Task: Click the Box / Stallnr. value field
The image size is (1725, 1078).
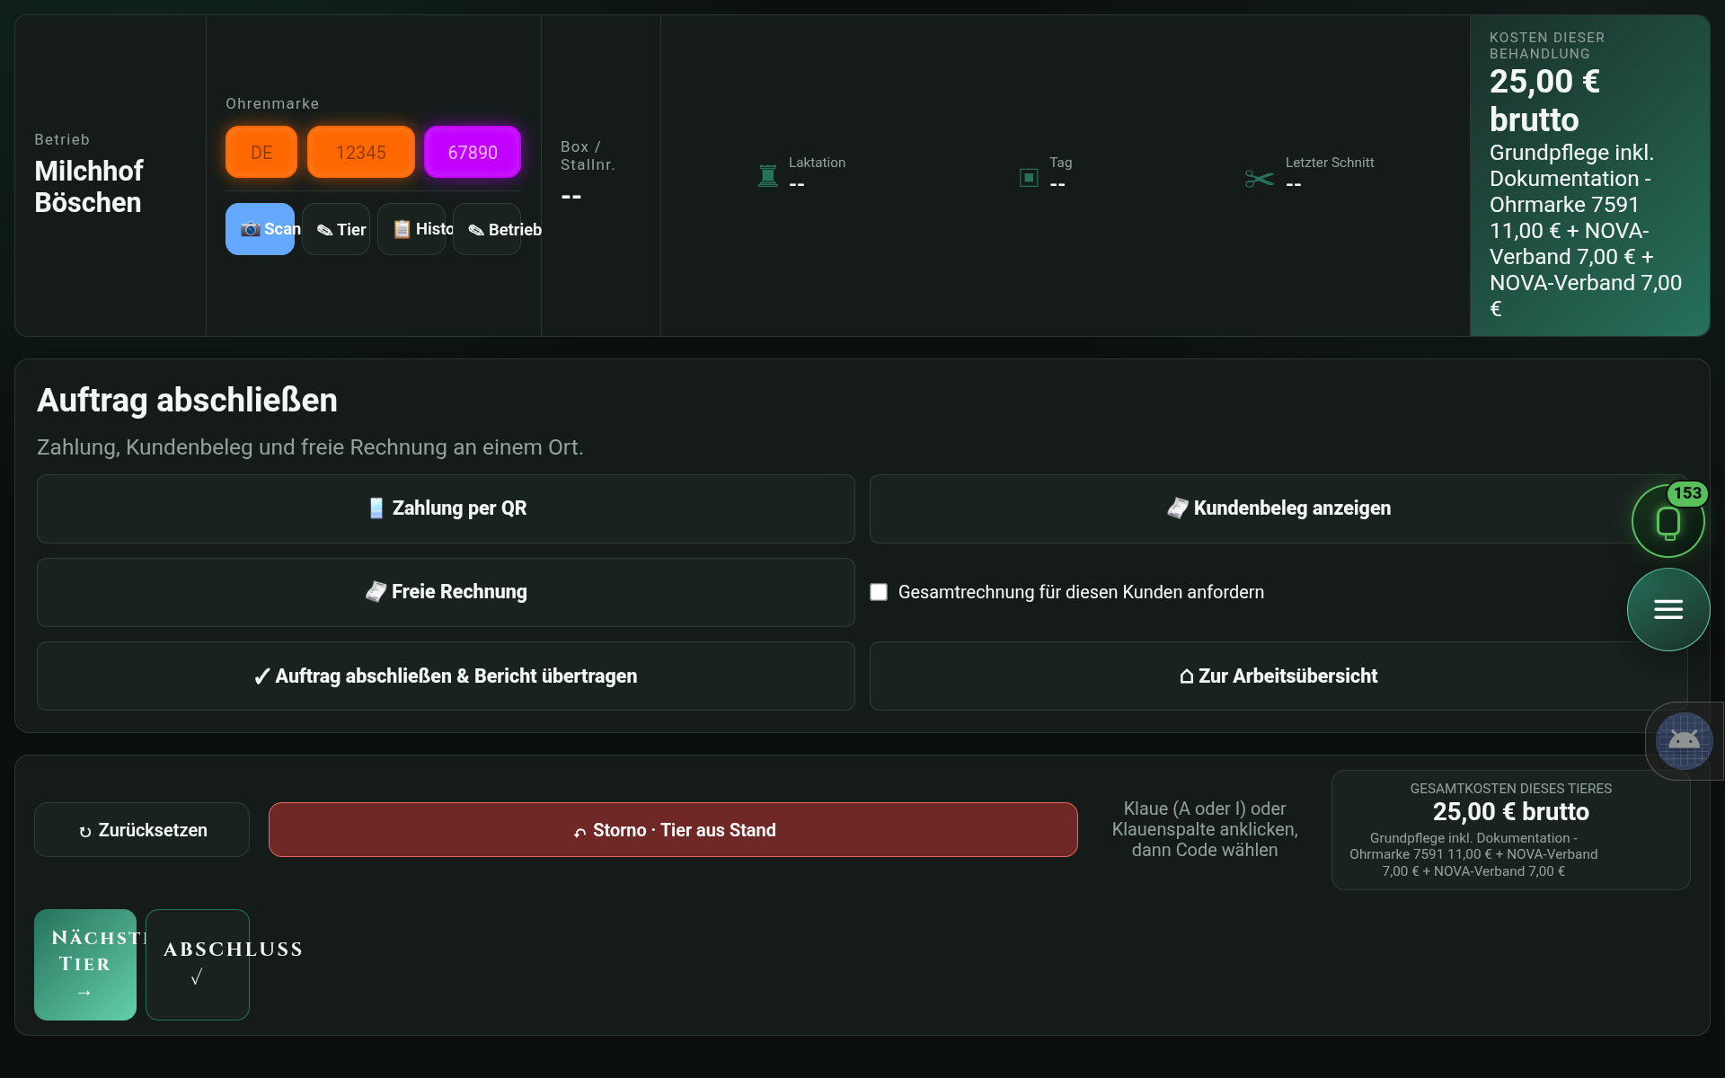Action: pos(571,196)
